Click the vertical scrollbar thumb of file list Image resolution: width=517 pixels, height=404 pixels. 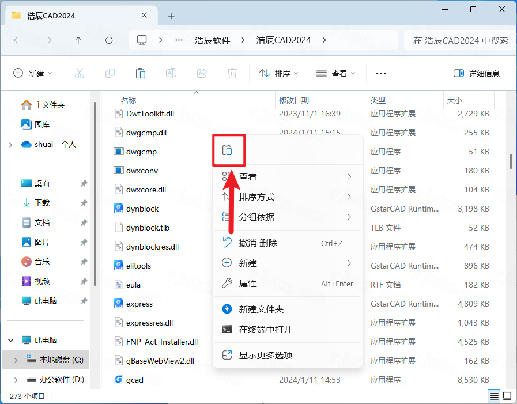[511, 161]
